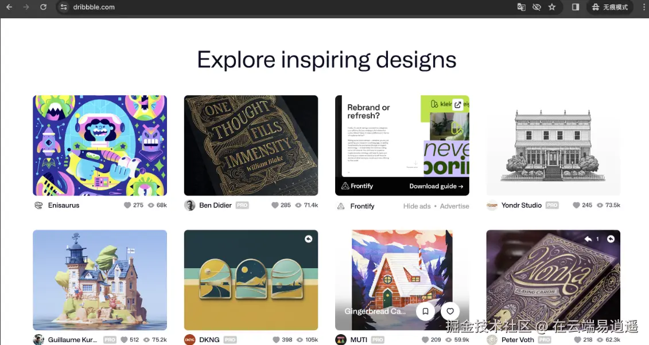
Task: Open the Yondr Studio profile name
Action: (x=522, y=205)
